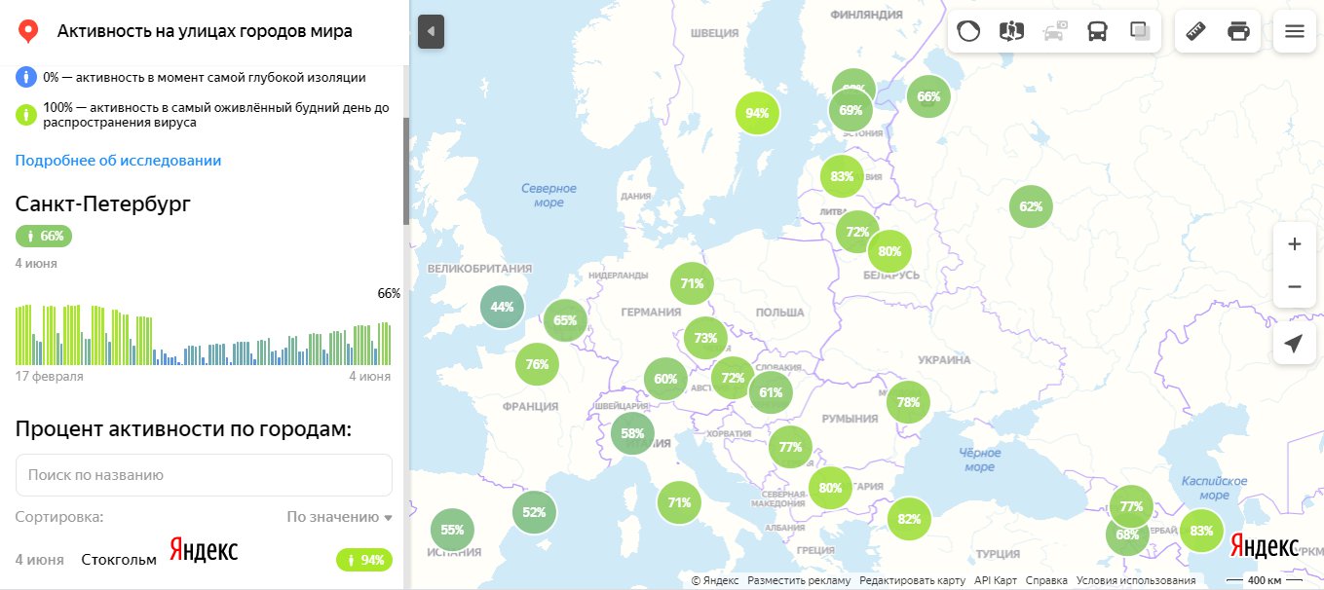
Task: Select the 66% map marker near Finland
Action: 928,96
